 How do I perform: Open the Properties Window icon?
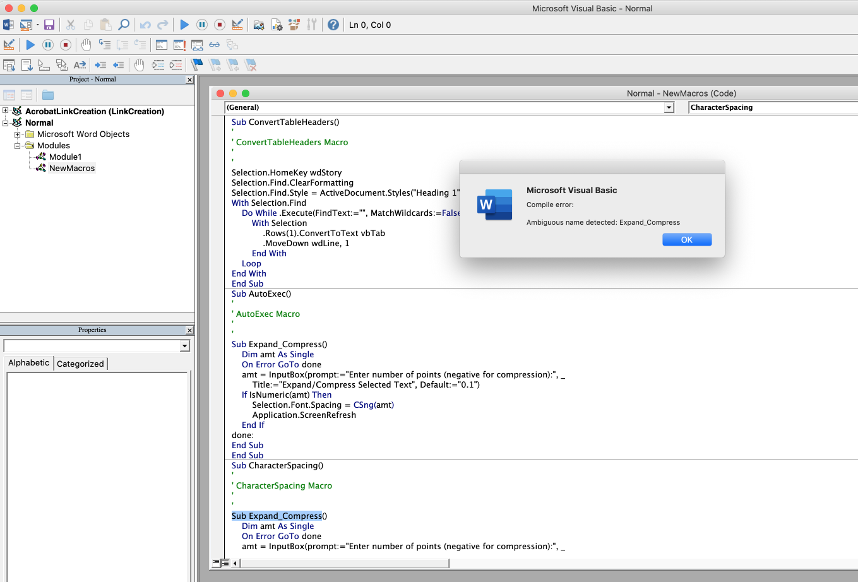tap(277, 25)
